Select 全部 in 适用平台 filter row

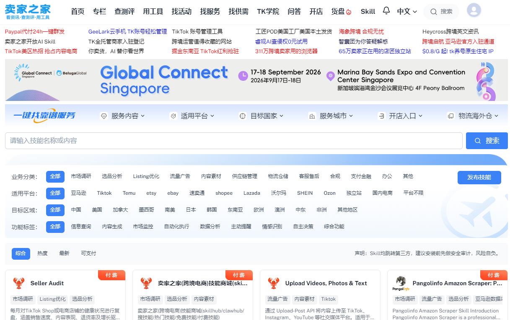point(55,193)
